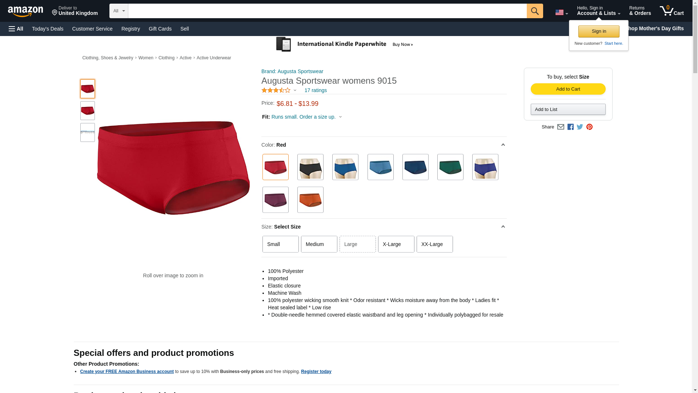Share product on Twitter
The image size is (698, 393).
(580, 127)
